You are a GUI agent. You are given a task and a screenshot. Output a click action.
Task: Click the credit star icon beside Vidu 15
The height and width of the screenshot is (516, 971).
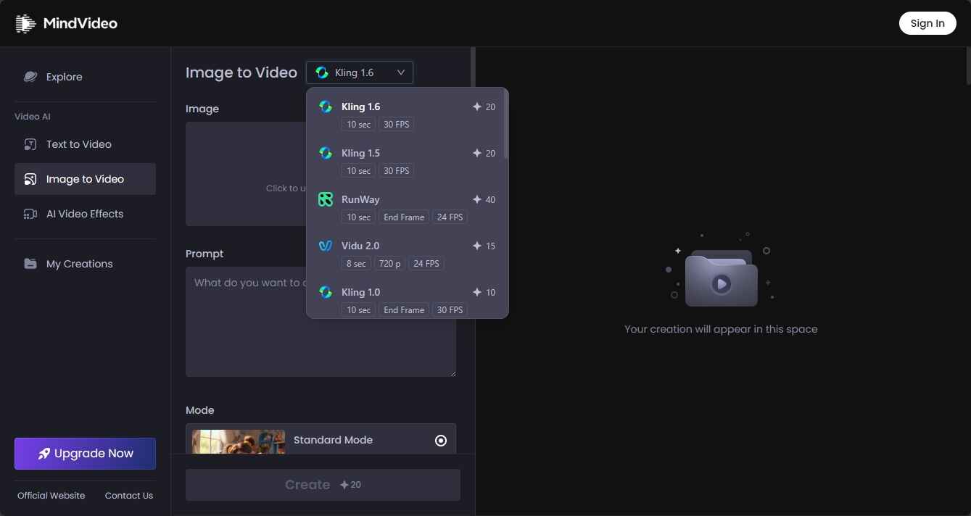[476, 246]
